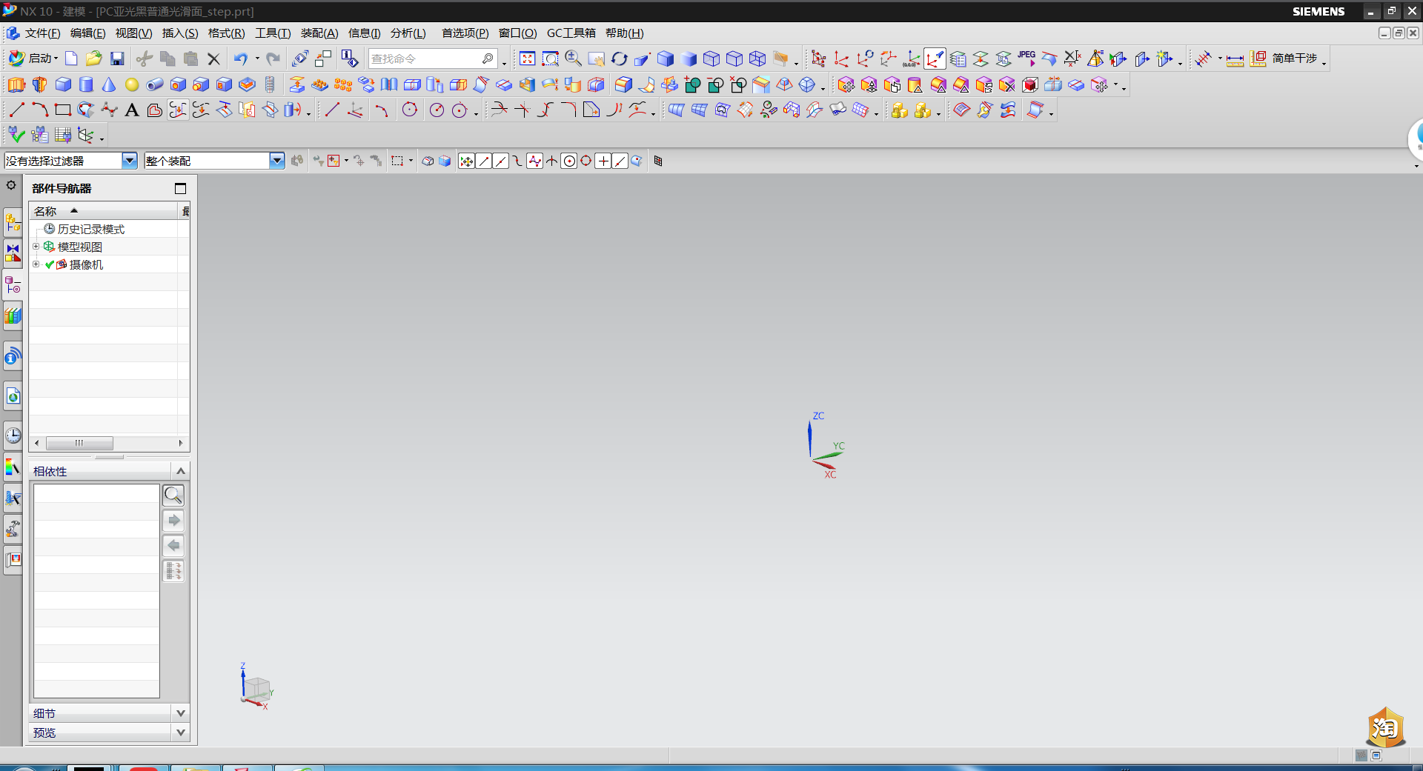Click the Save file icon
1423x771 pixels.
tap(117, 59)
